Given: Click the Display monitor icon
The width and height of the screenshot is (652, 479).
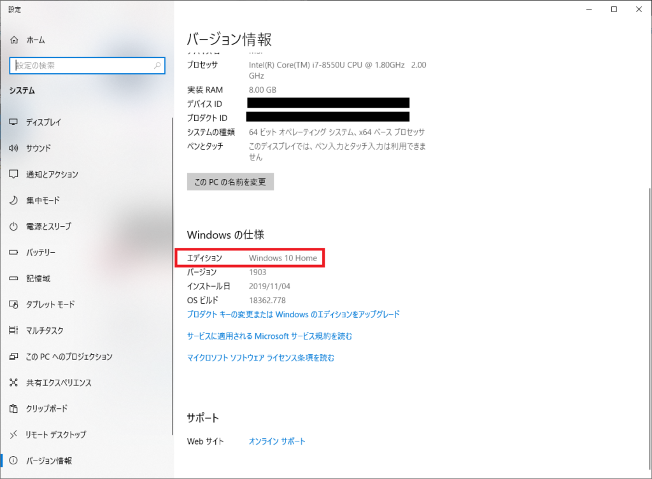Looking at the screenshot, I should 13,122.
